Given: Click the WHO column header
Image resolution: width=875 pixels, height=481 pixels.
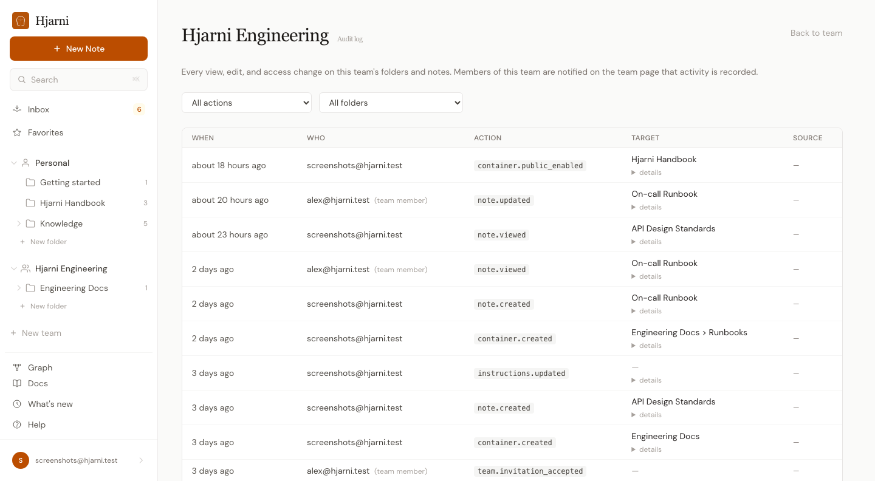Looking at the screenshot, I should pyautogui.click(x=316, y=138).
